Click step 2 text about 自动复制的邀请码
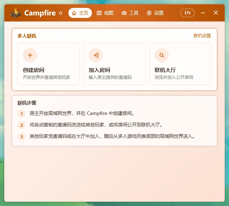The height and width of the screenshot is (206, 229). coord(96,125)
